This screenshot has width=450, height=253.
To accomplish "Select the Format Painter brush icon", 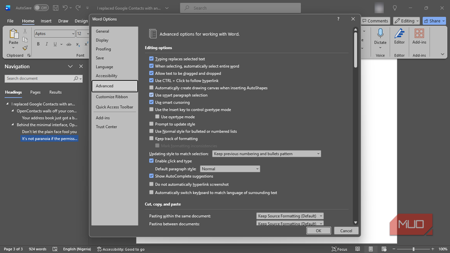I will pyautogui.click(x=25, y=47).
